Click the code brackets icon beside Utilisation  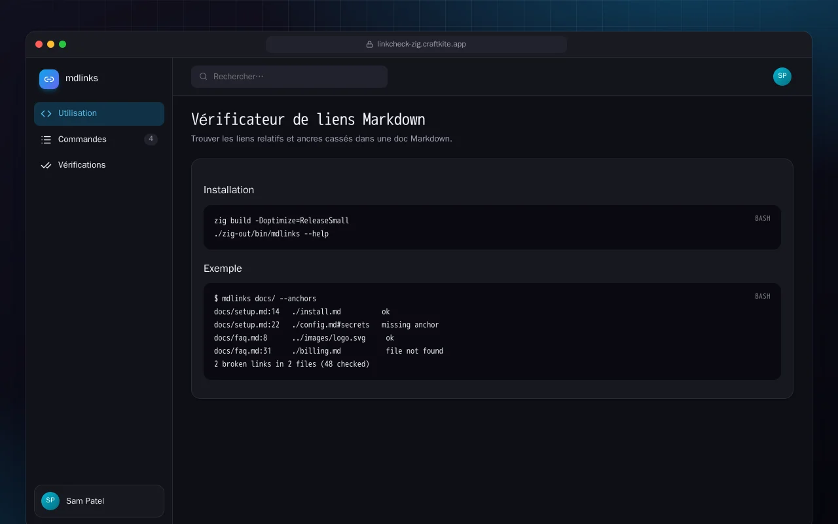(46, 113)
